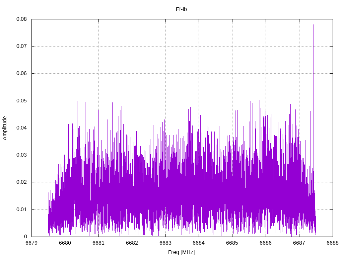
Task: Click the y-axis tick label 0.03
Action: [22, 155]
